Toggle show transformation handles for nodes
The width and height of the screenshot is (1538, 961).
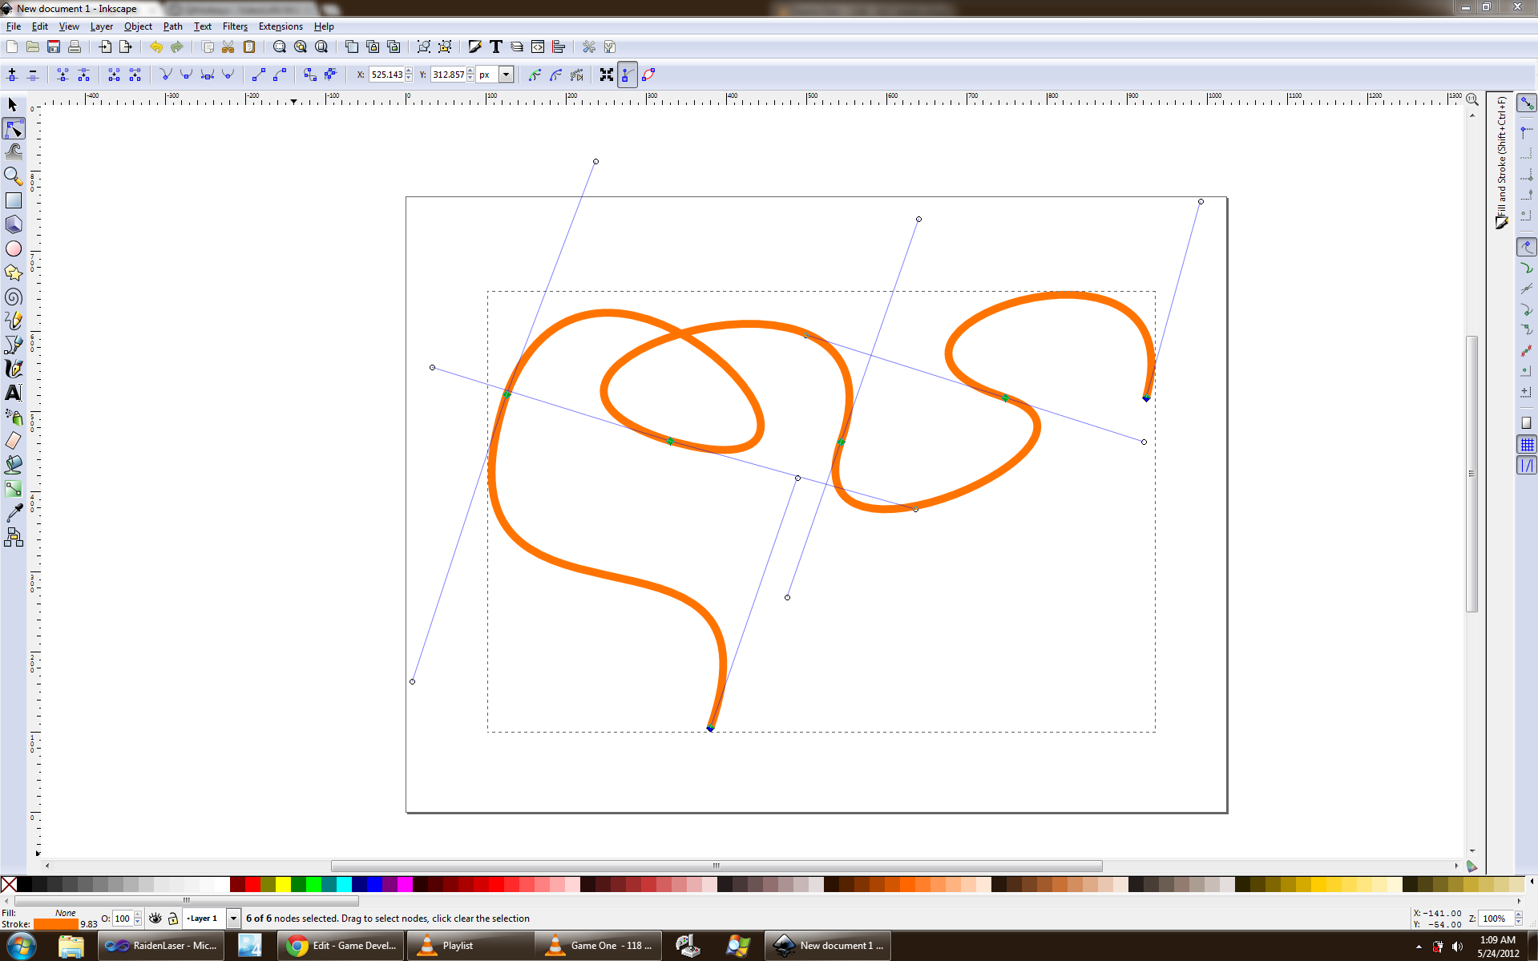(607, 75)
